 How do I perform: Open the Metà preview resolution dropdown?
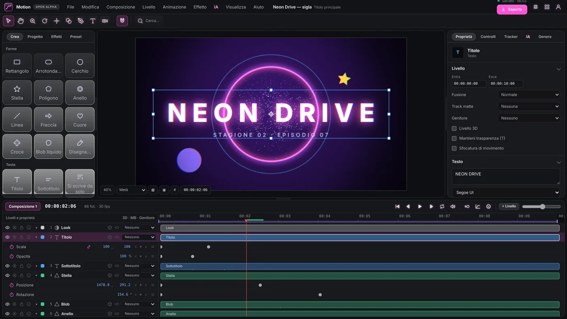(x=131, y=190)
